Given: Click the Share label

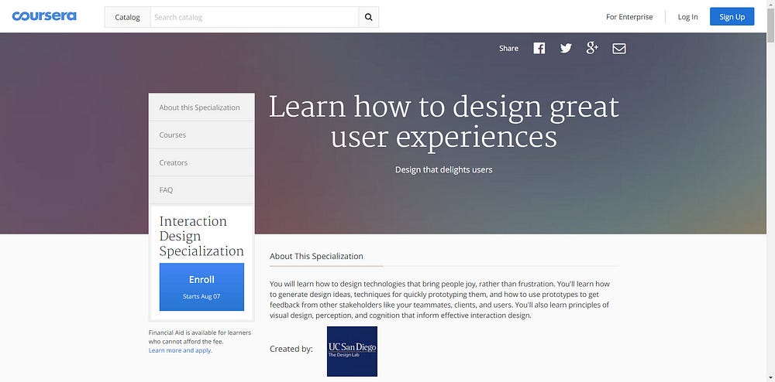Looking at the screenshot, I should point(508,48).
